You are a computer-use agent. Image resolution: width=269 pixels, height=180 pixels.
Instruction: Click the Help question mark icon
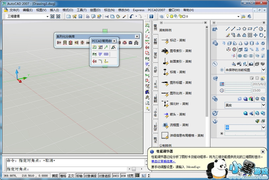coord(151,16)
